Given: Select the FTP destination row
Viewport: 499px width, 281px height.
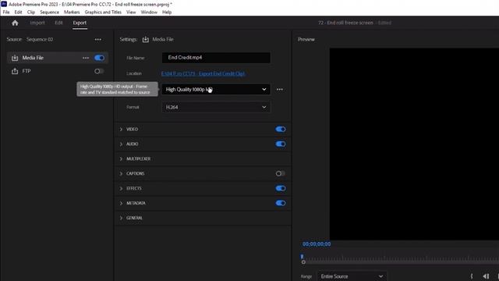Looking at the screenshot, I should click(x=58, y=71).
